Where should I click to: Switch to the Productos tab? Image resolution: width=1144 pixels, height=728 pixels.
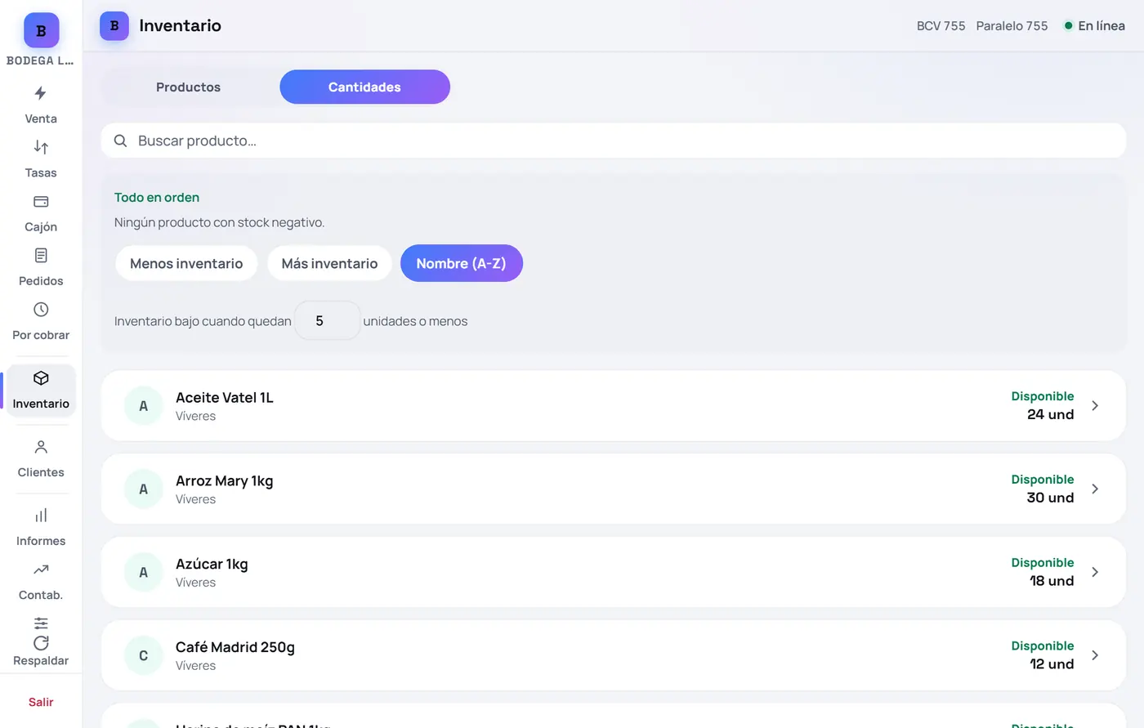[x=189, y=87]
